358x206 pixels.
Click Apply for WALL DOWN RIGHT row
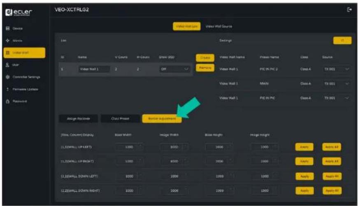pyautogui.click(x=305, y=191)
